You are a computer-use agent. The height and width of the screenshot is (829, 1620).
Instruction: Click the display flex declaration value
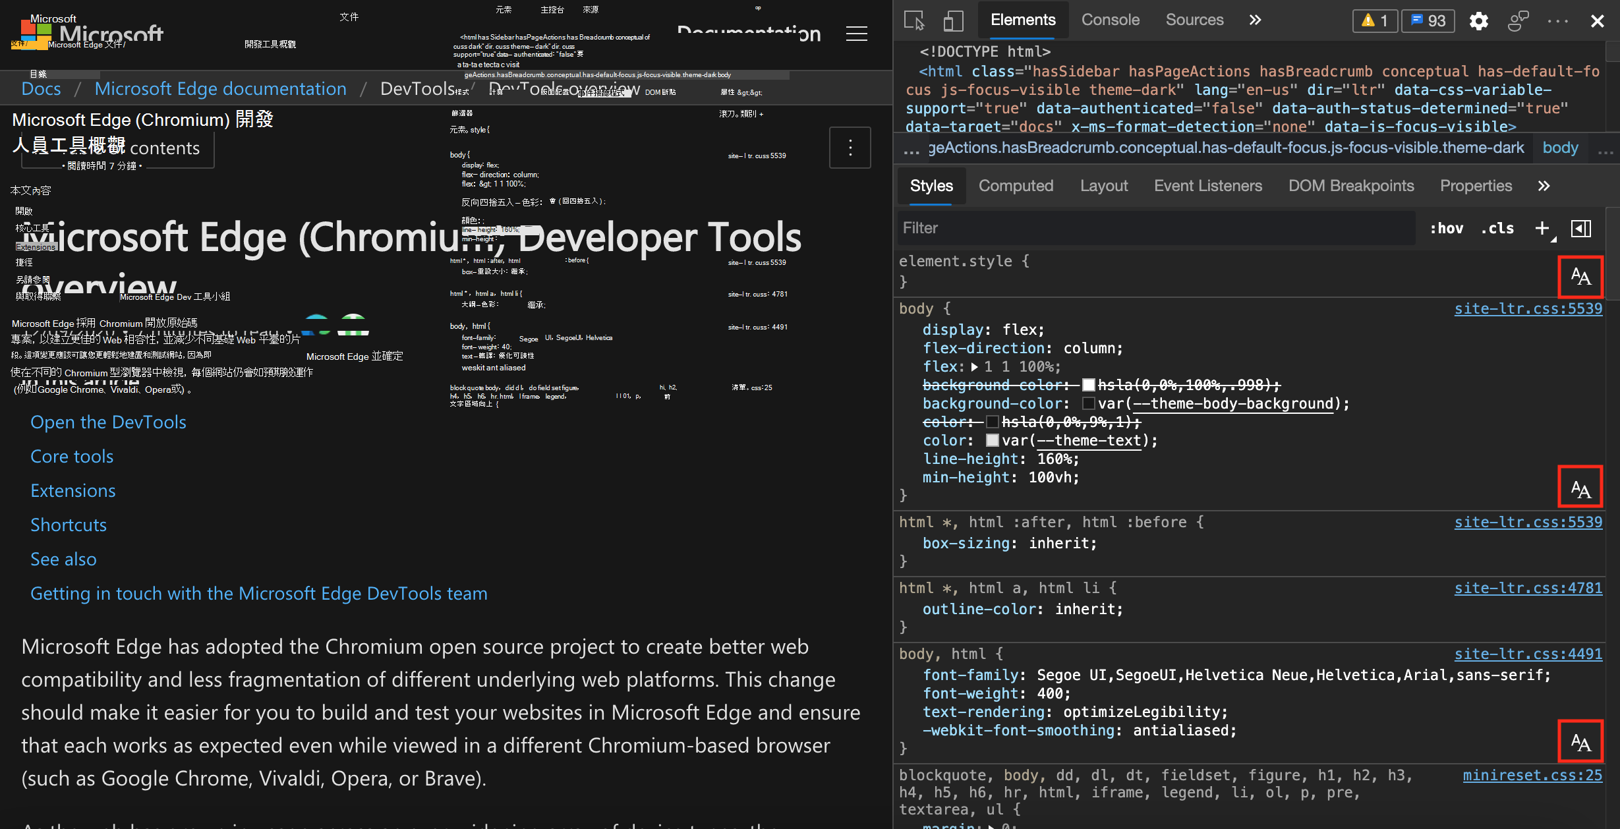[x=1019, y=329]
